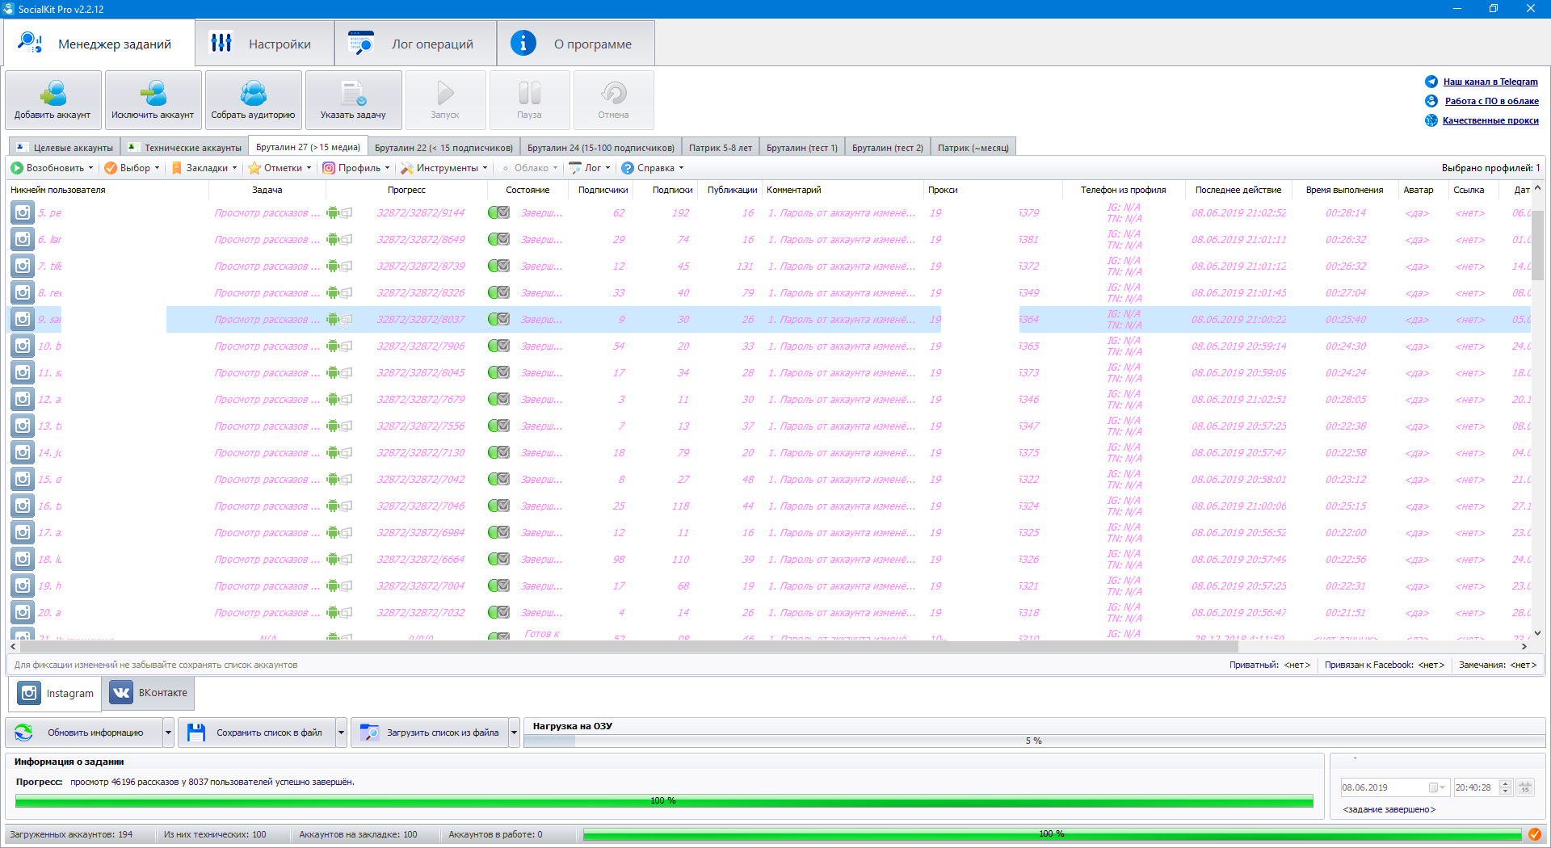
Task: Click the ВКонтакте logo icon
Action: (x=121, y=693)
